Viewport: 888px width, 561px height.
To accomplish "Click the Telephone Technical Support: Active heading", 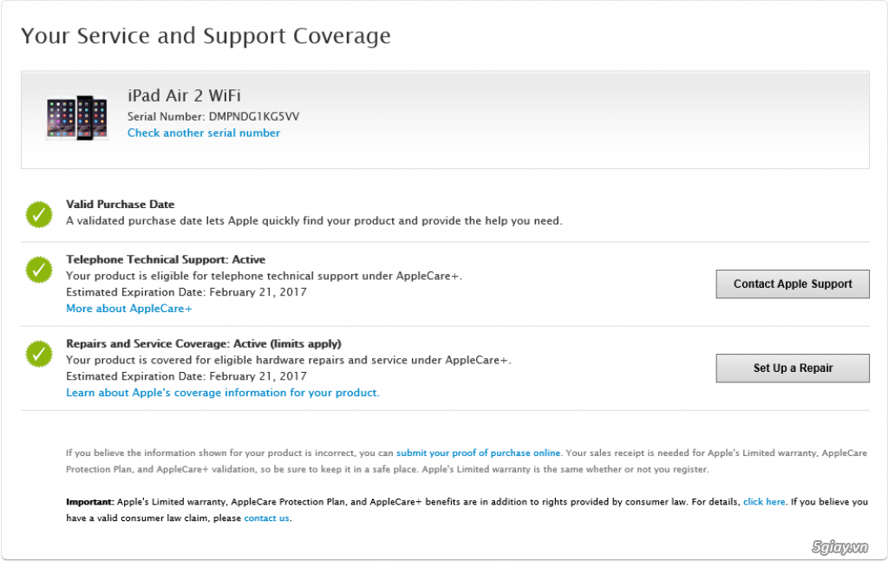I will (x=166, y=259).
